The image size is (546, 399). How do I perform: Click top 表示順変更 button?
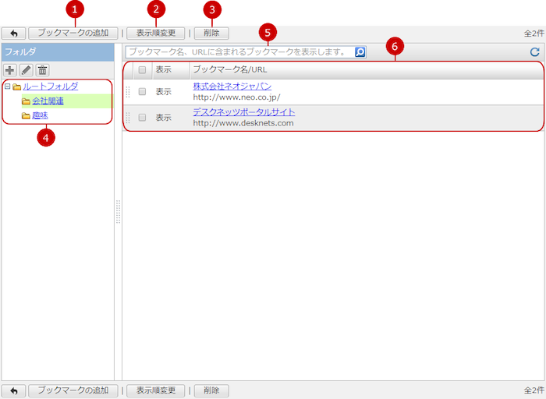coord(155,34)
